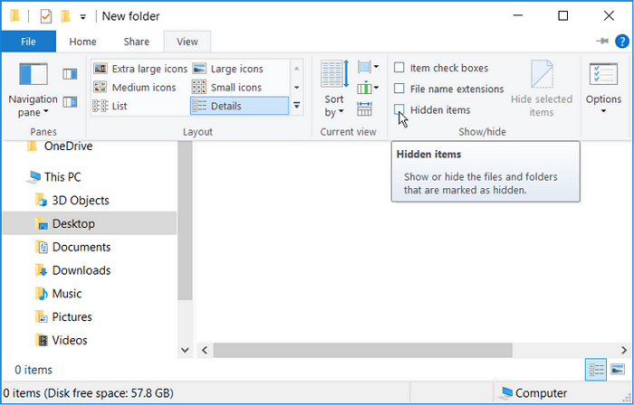This screenshot has width=634, height=405.
Task: Toggle File name extensions checkbox
Action: click(x=399, y=89)
